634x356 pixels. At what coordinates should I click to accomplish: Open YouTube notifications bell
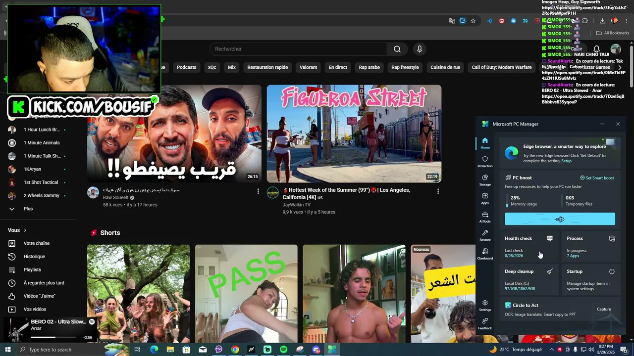(596, 49)
